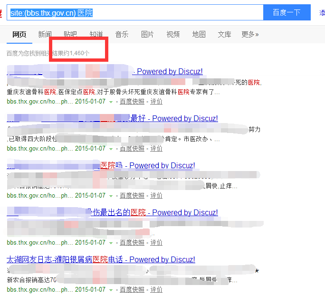Click green arrow under 濮阳银屑病医院电话 result
The image size is (325, 295).
click(111, 290)
